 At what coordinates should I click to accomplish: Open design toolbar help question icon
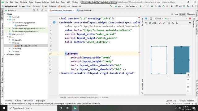click(190, 23)
